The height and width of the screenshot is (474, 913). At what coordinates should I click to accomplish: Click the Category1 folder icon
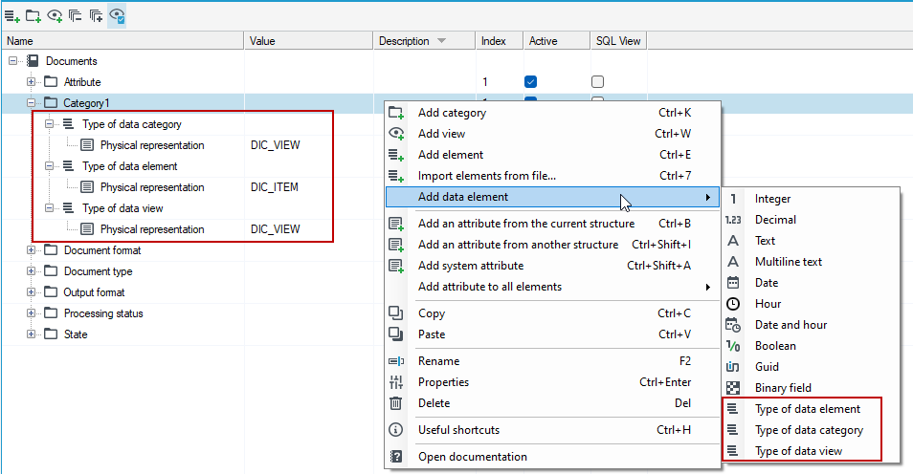(52, 103)
